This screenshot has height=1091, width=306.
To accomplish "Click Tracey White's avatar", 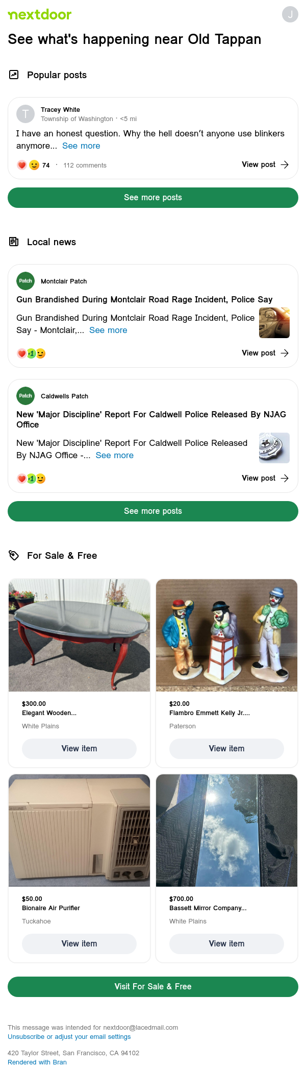I will pos(25,114).
